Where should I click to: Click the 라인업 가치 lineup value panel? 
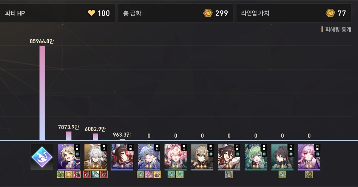(x=294, y=13)
